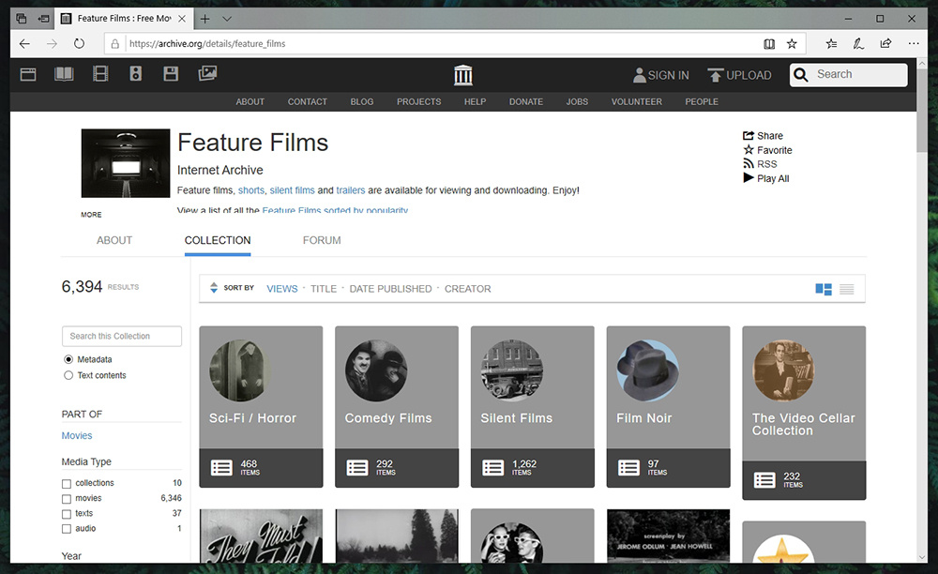The width and height of the screenshot is (938, 574).
Task: Open browser settings and more menu
Action: 914,44
